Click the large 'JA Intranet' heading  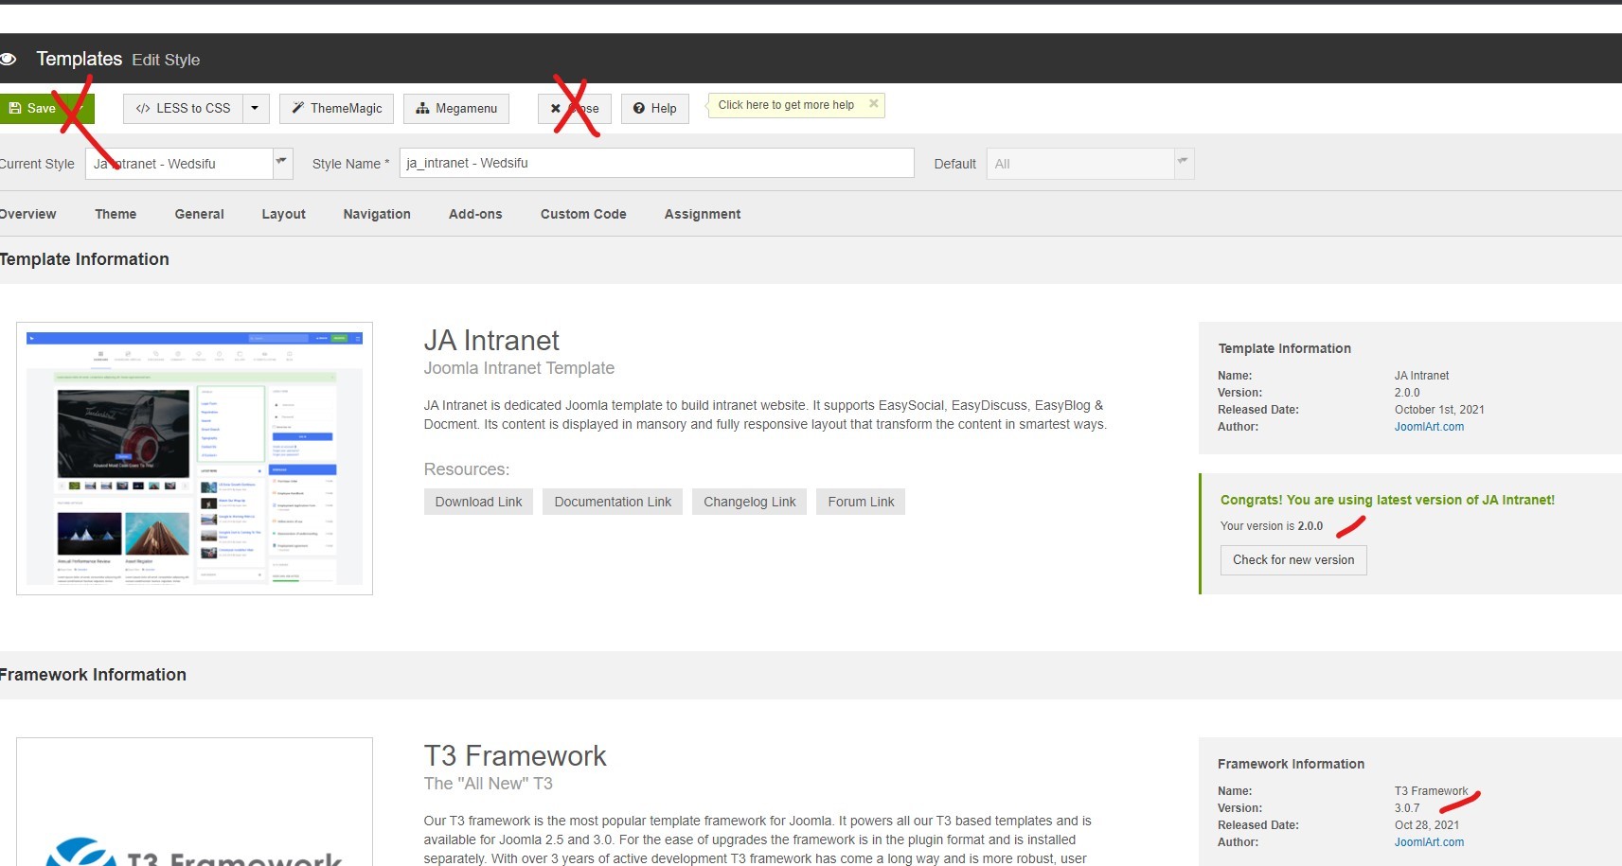tap(491, 341)
